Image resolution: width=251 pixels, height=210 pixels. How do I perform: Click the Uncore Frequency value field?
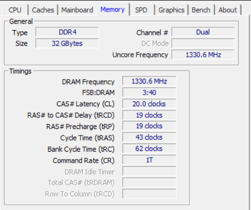tap(203, 54)
